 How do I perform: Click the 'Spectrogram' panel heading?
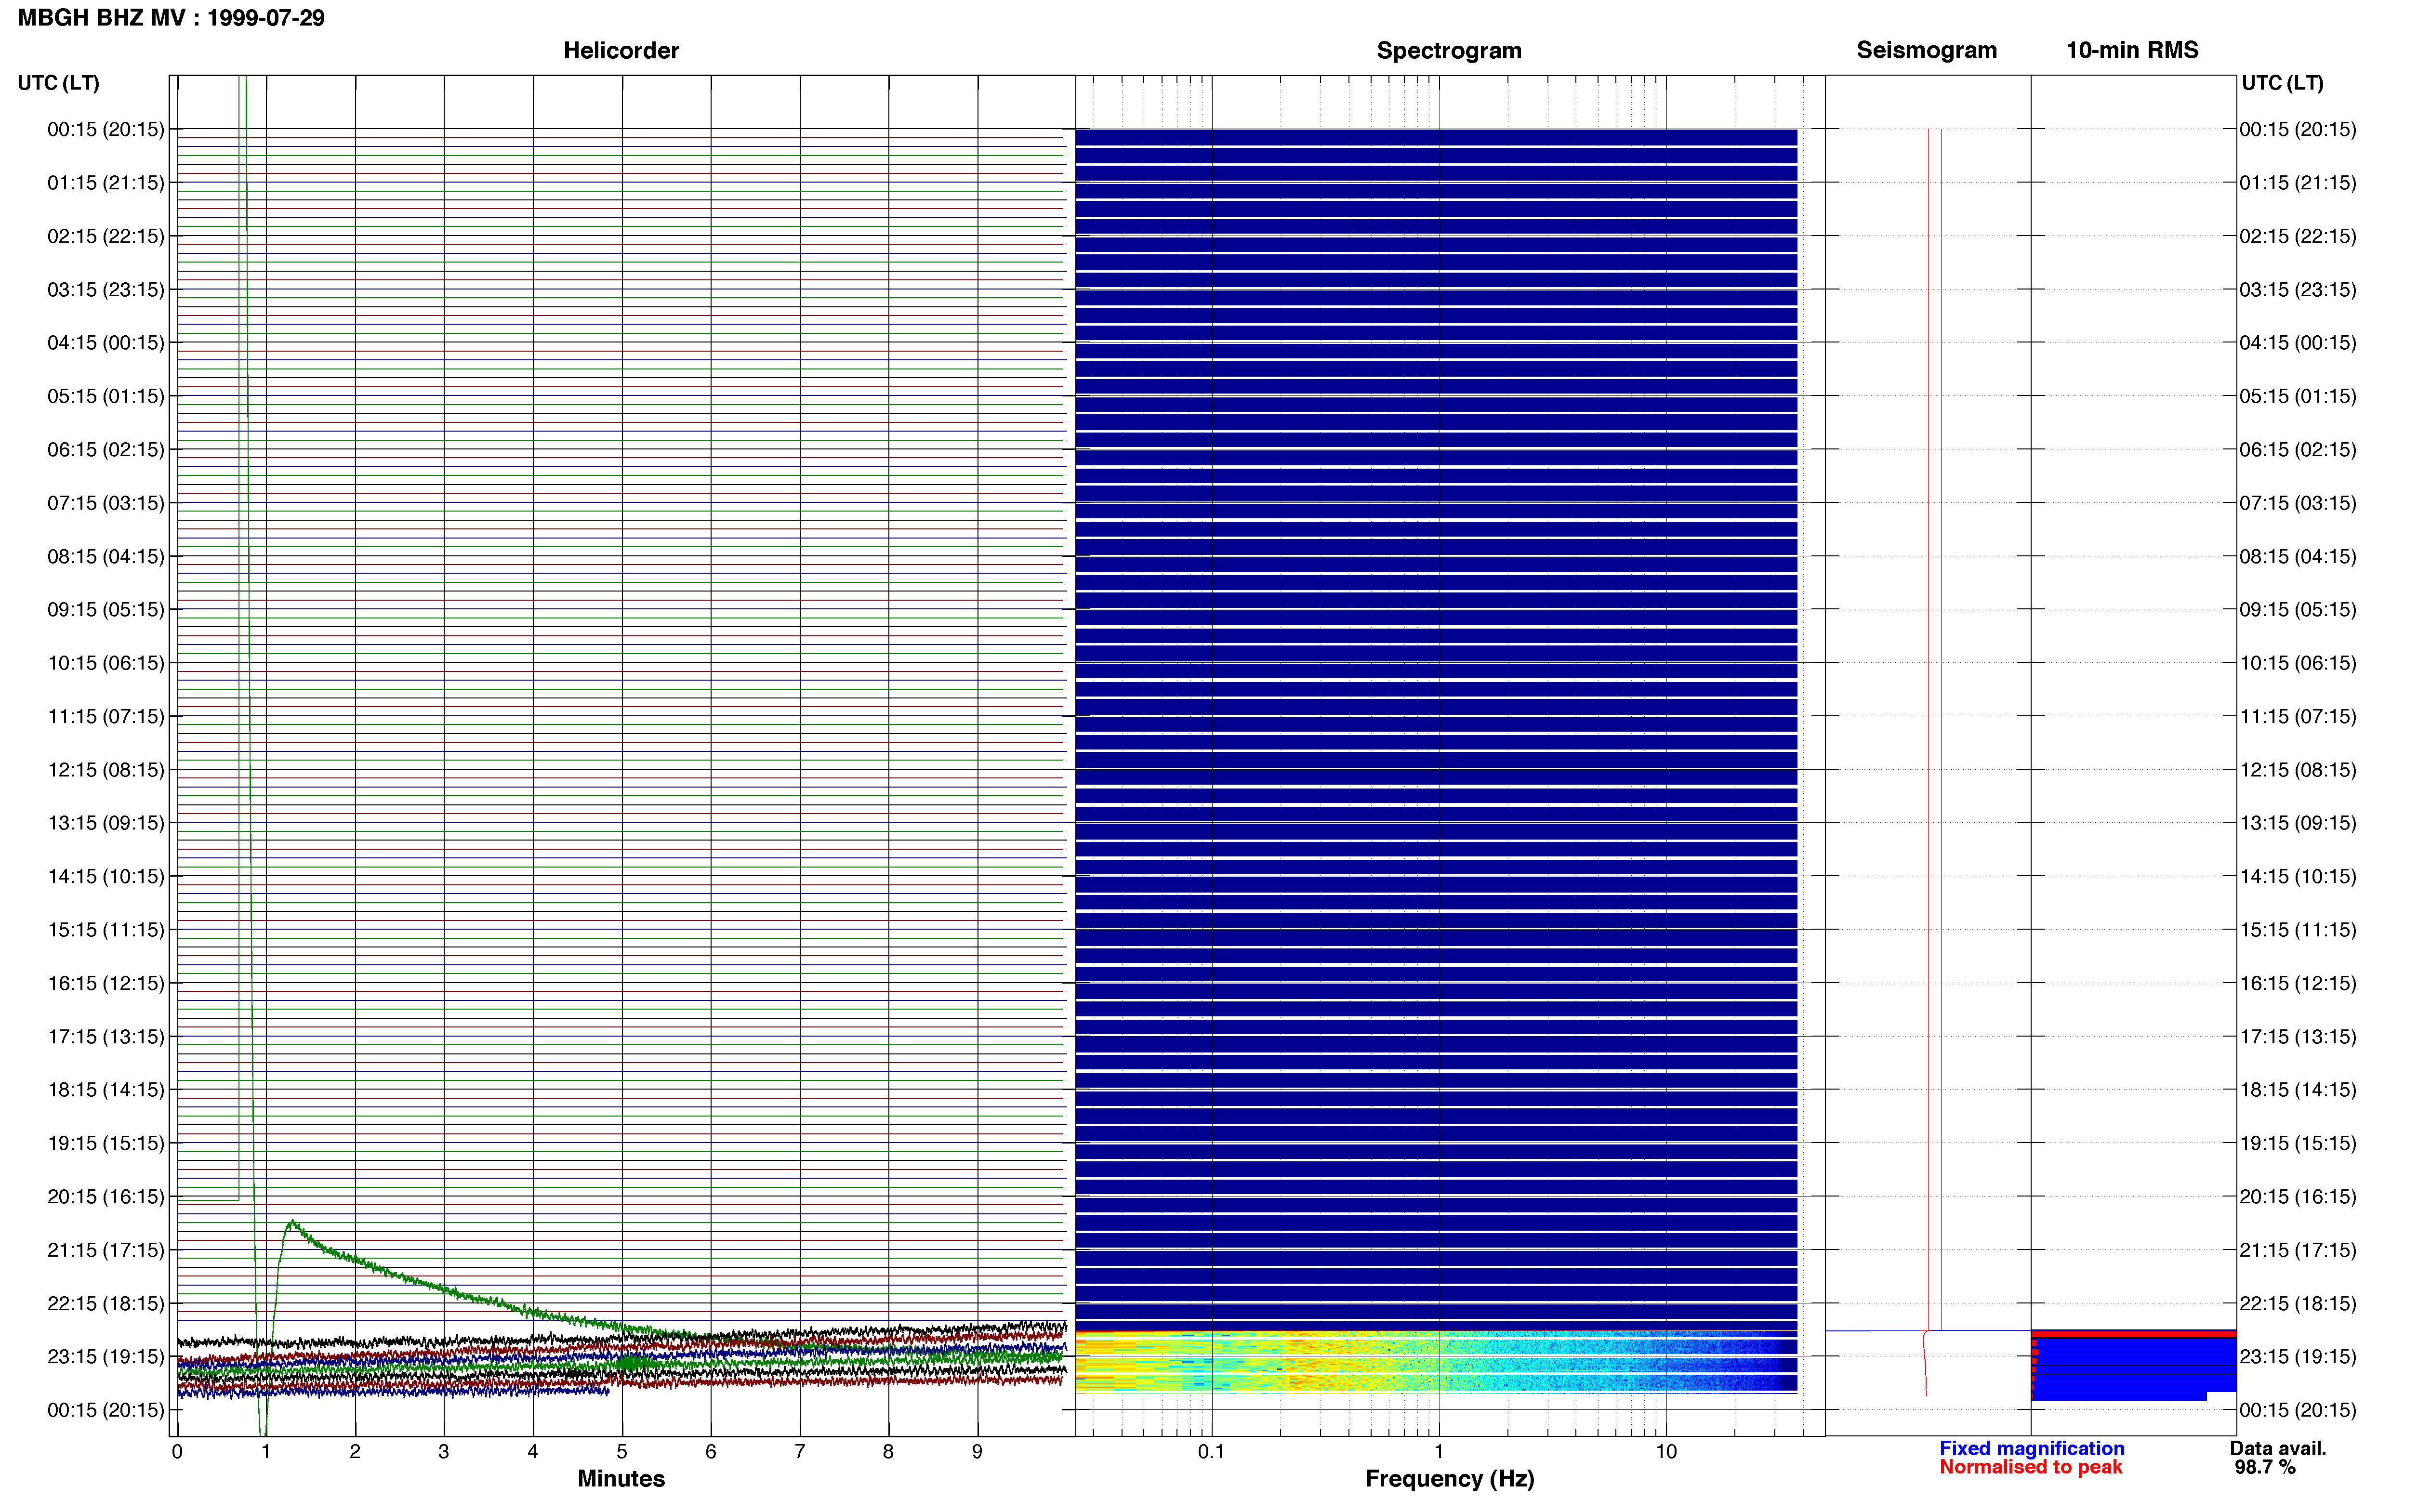click(1449, 50)
